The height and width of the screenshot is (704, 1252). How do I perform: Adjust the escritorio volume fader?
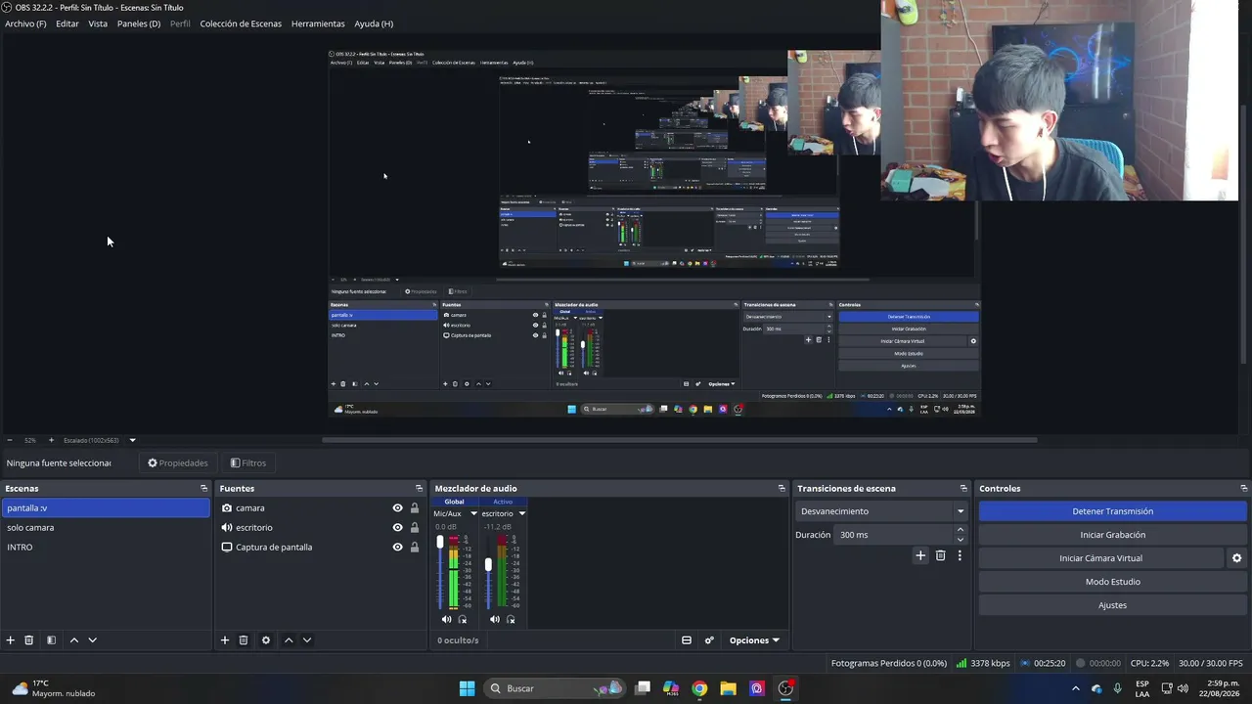(x=488, y=564)
